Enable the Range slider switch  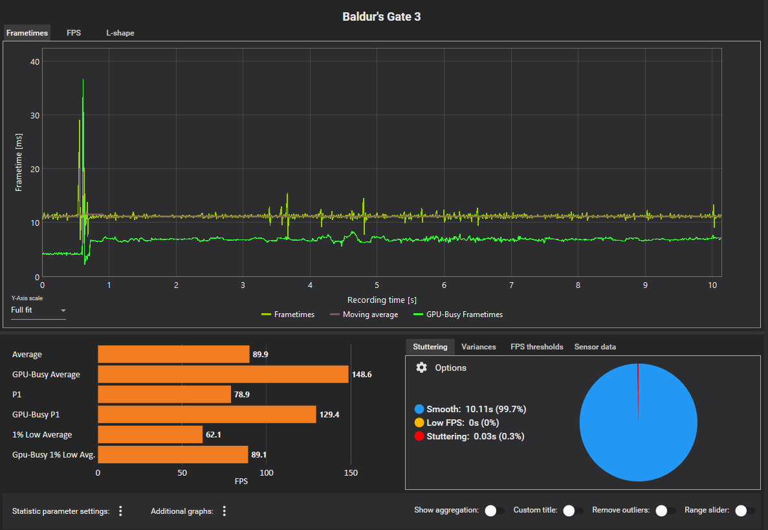745,511
